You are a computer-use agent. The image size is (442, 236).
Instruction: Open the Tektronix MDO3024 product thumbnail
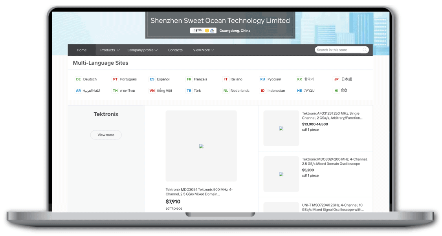281,174
